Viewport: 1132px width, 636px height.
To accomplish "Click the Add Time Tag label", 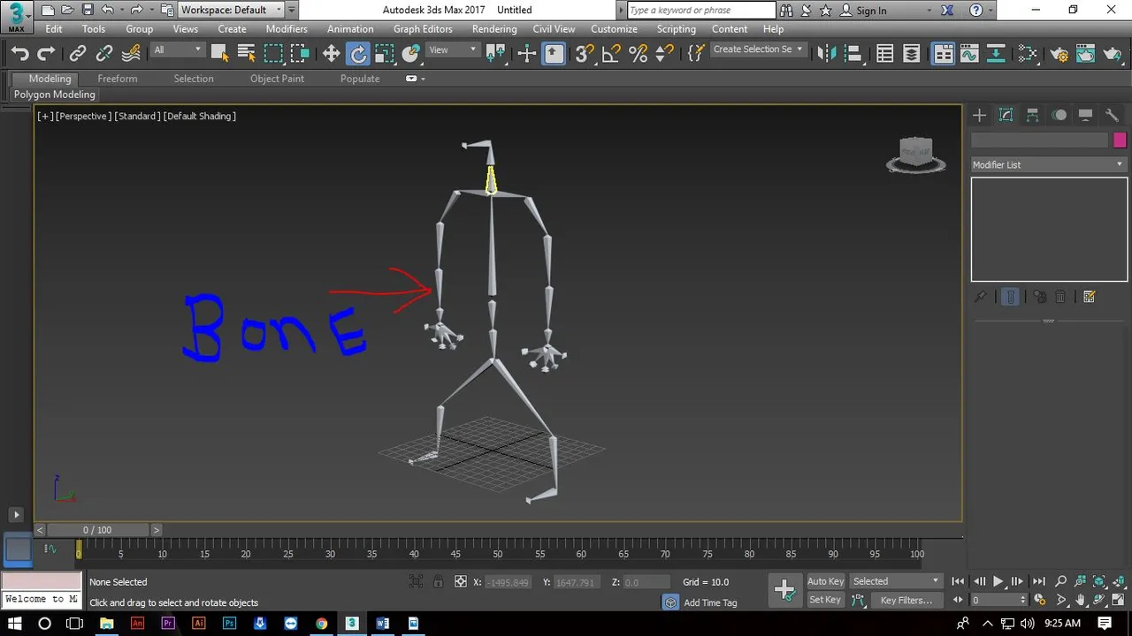I will (x=710, y=602).
